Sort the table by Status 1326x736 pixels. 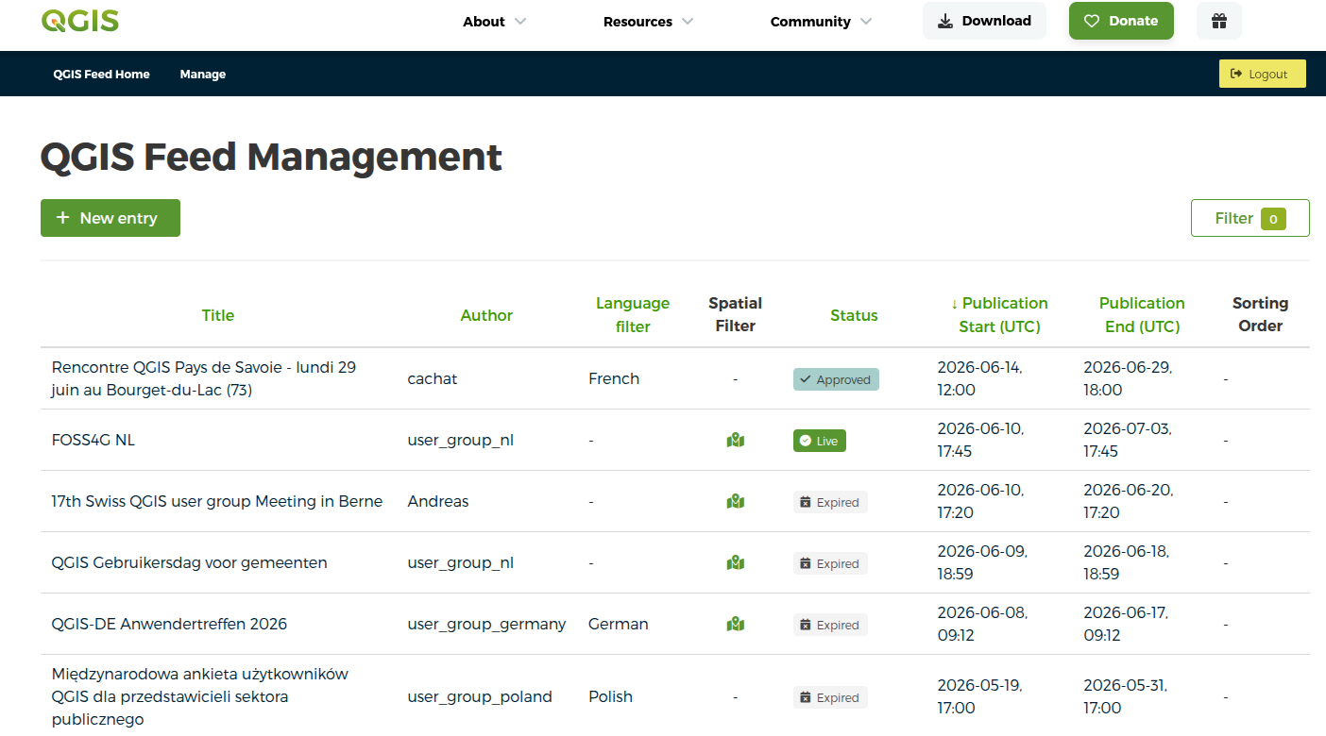[854, 315]
